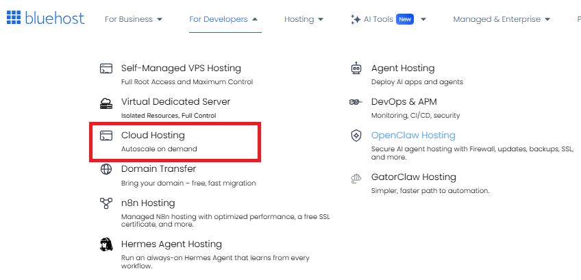The width and height of the screenshot is (581, 280).
Task: Click 'Monitoring, CI/CD, security' text
Action: click(415, 116)
